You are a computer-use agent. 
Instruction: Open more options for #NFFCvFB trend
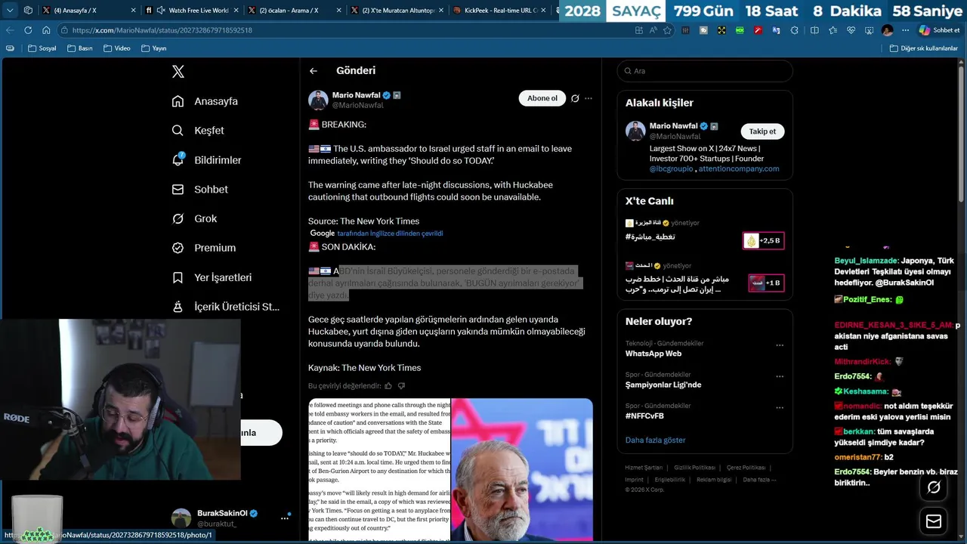(780, 408)
